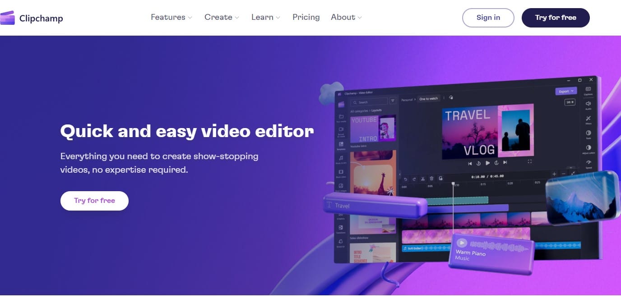Open Music & SFX sidebar icon
Viewport: 621px width, 303px height.
(341, 159)
